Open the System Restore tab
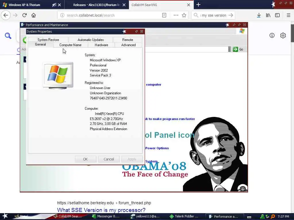 click(x=48, y=40)
